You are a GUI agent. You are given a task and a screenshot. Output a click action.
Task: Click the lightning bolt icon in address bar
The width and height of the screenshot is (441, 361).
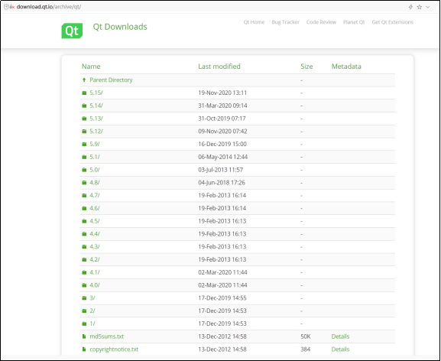(410, 7)
